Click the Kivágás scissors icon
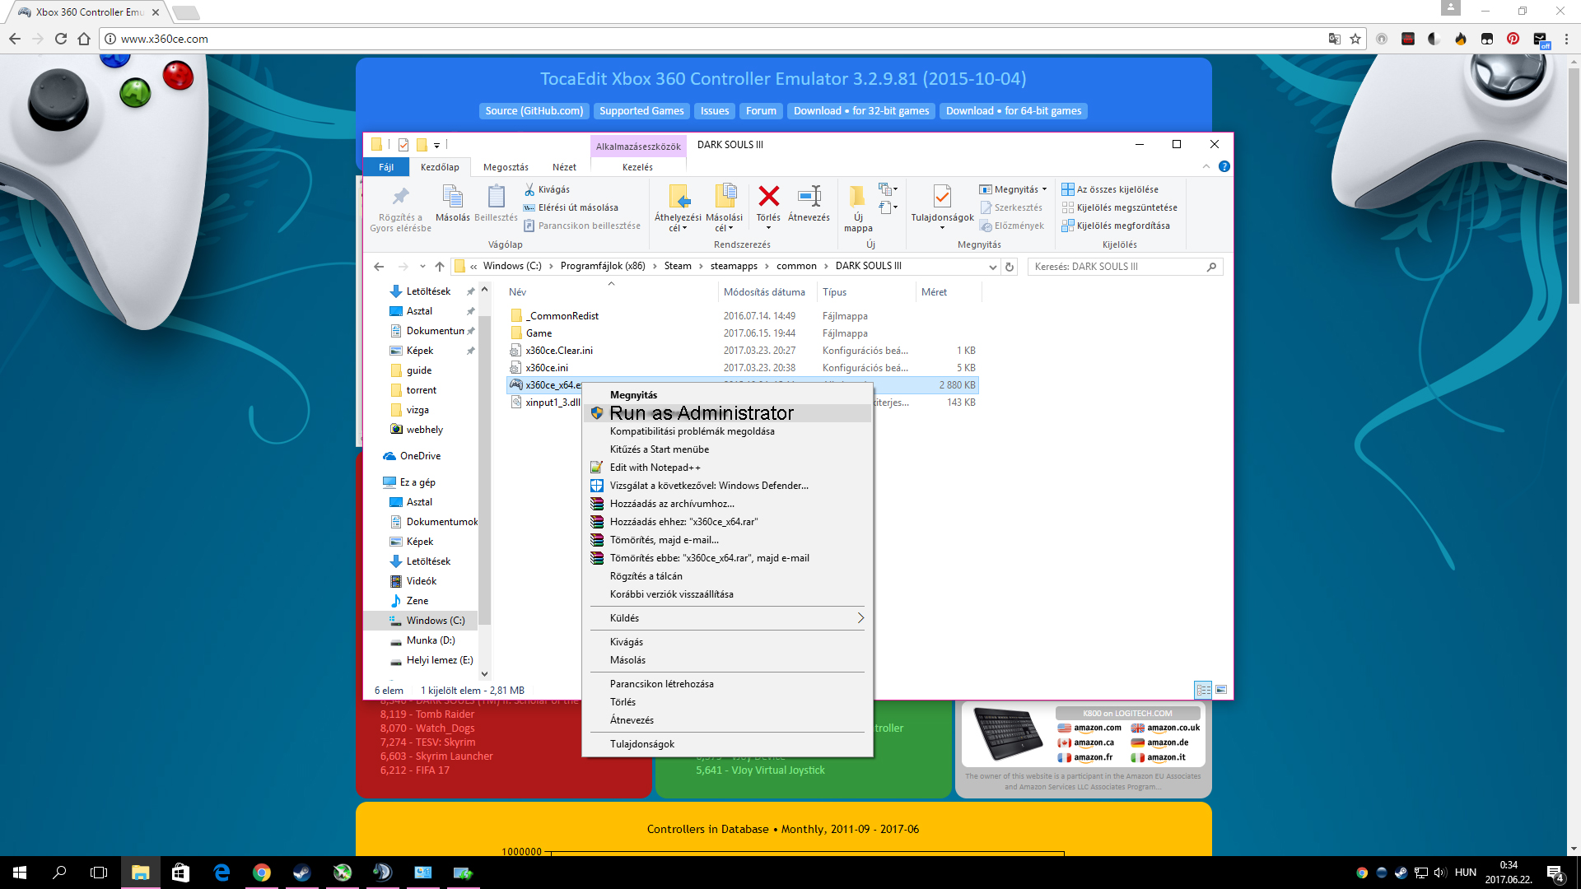The height and width of the screenshot is (889, 1581). (529, 189)
